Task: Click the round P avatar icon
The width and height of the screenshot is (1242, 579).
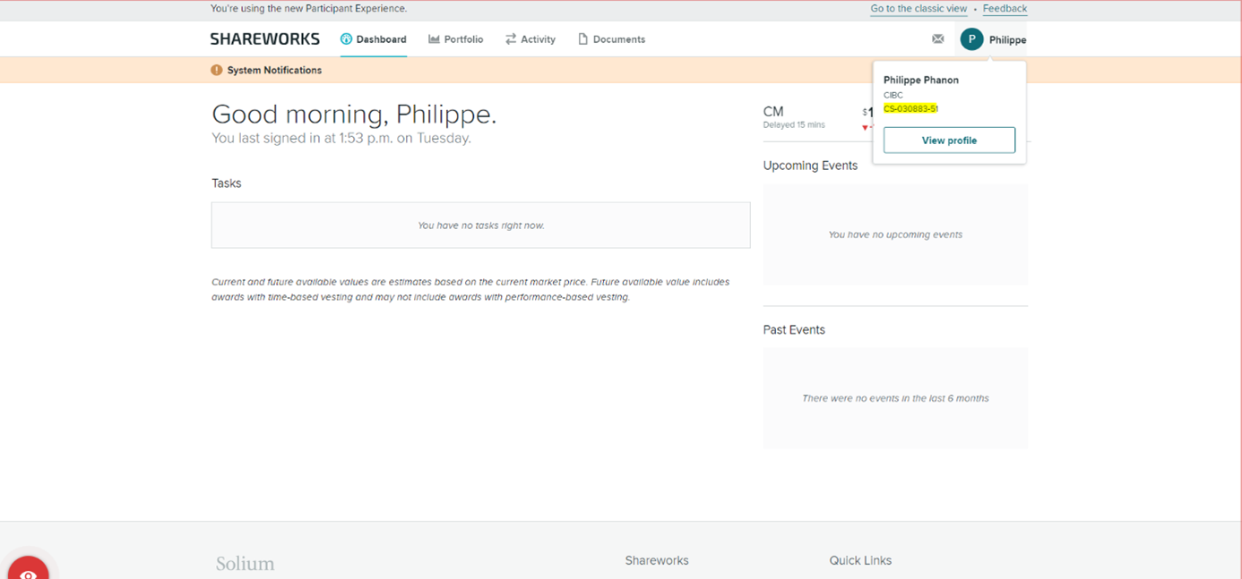Action: (971, 39)
